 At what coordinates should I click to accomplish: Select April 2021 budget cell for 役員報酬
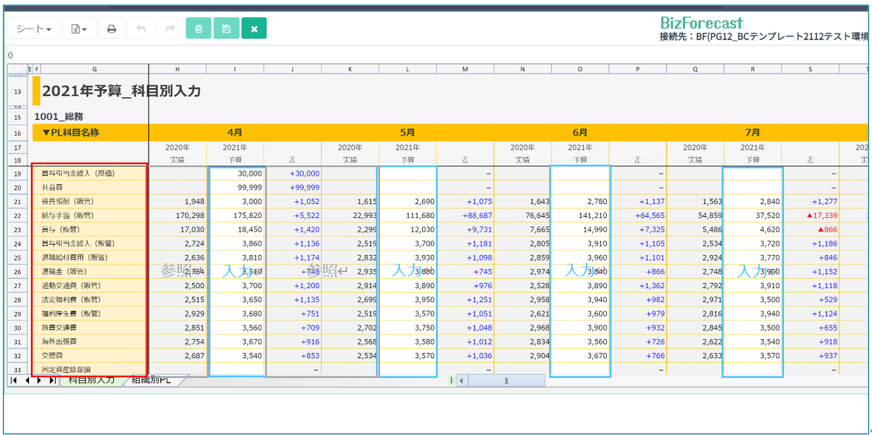[x=235, y=201]
